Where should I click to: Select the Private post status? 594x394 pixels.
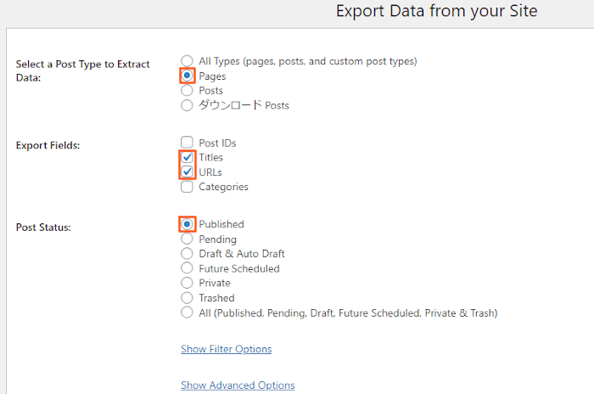187,283
